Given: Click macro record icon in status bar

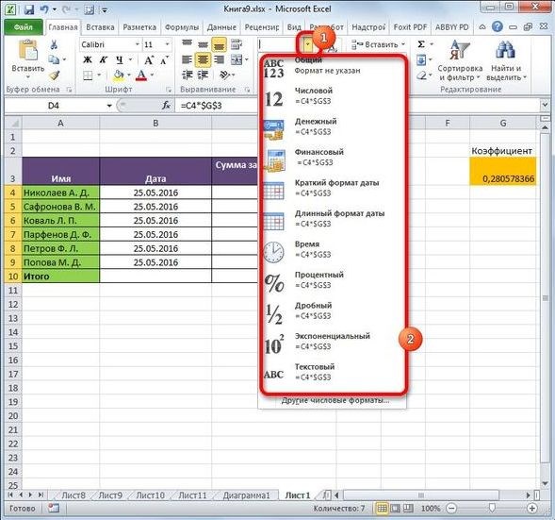Looking at the screenshot, I should 54,509.
